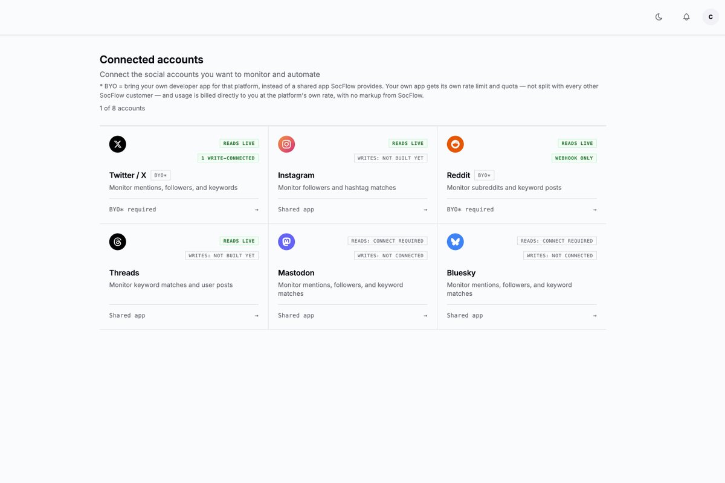Click the Threads READS LIVE badge
Viewport: 725px width, 483px height.
click(x=239, y=241)
